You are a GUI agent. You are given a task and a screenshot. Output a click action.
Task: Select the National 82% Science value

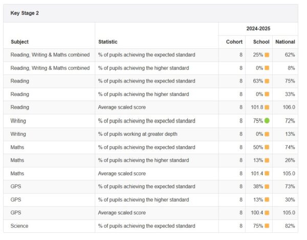pos(290,226)
